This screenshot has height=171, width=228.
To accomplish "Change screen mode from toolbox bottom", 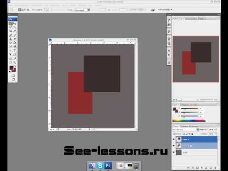I will click(x=13, y=80).
